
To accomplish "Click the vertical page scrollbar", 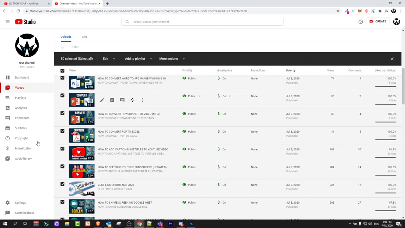I will tap(403, 86).
